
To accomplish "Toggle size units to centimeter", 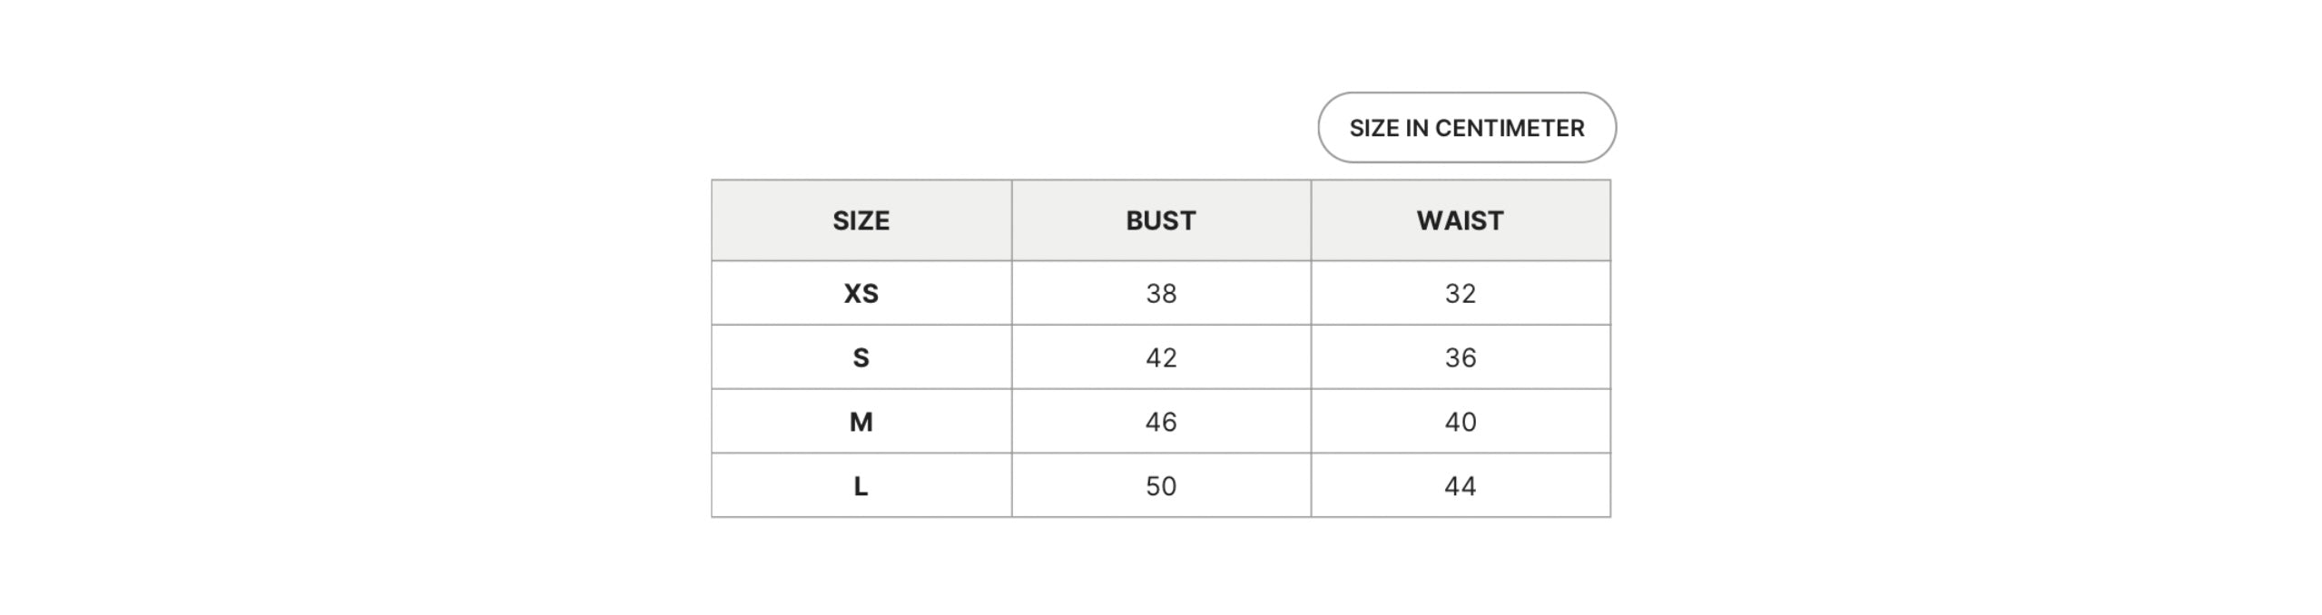I will (1466, 128).
